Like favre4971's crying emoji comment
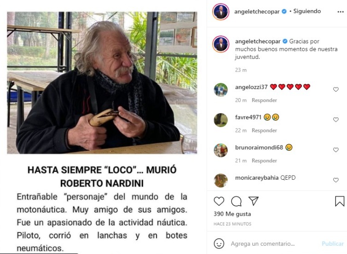The height and width of the screenshot is (254, 347). [x=335, y=120]
